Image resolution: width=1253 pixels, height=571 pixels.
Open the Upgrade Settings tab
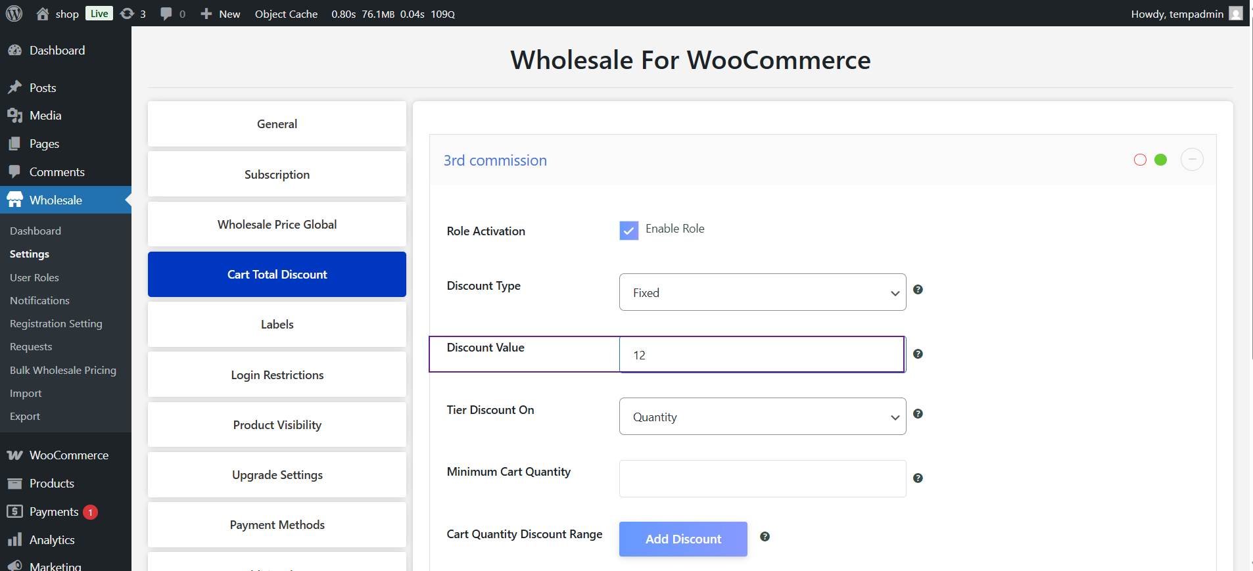[x=277, y=475]
